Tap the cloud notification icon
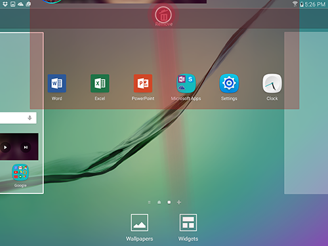 click(20, 4)
